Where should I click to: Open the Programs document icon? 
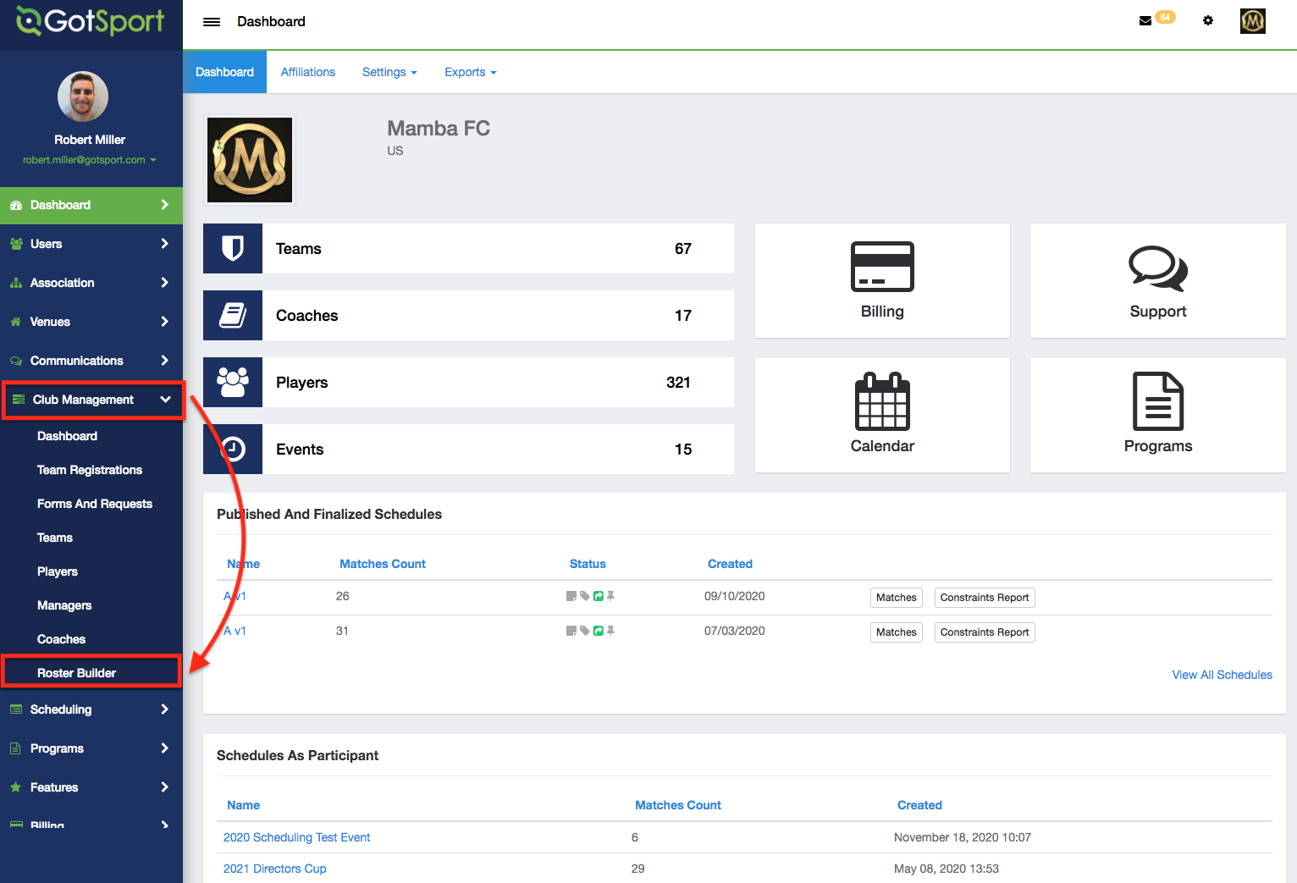1158,401
